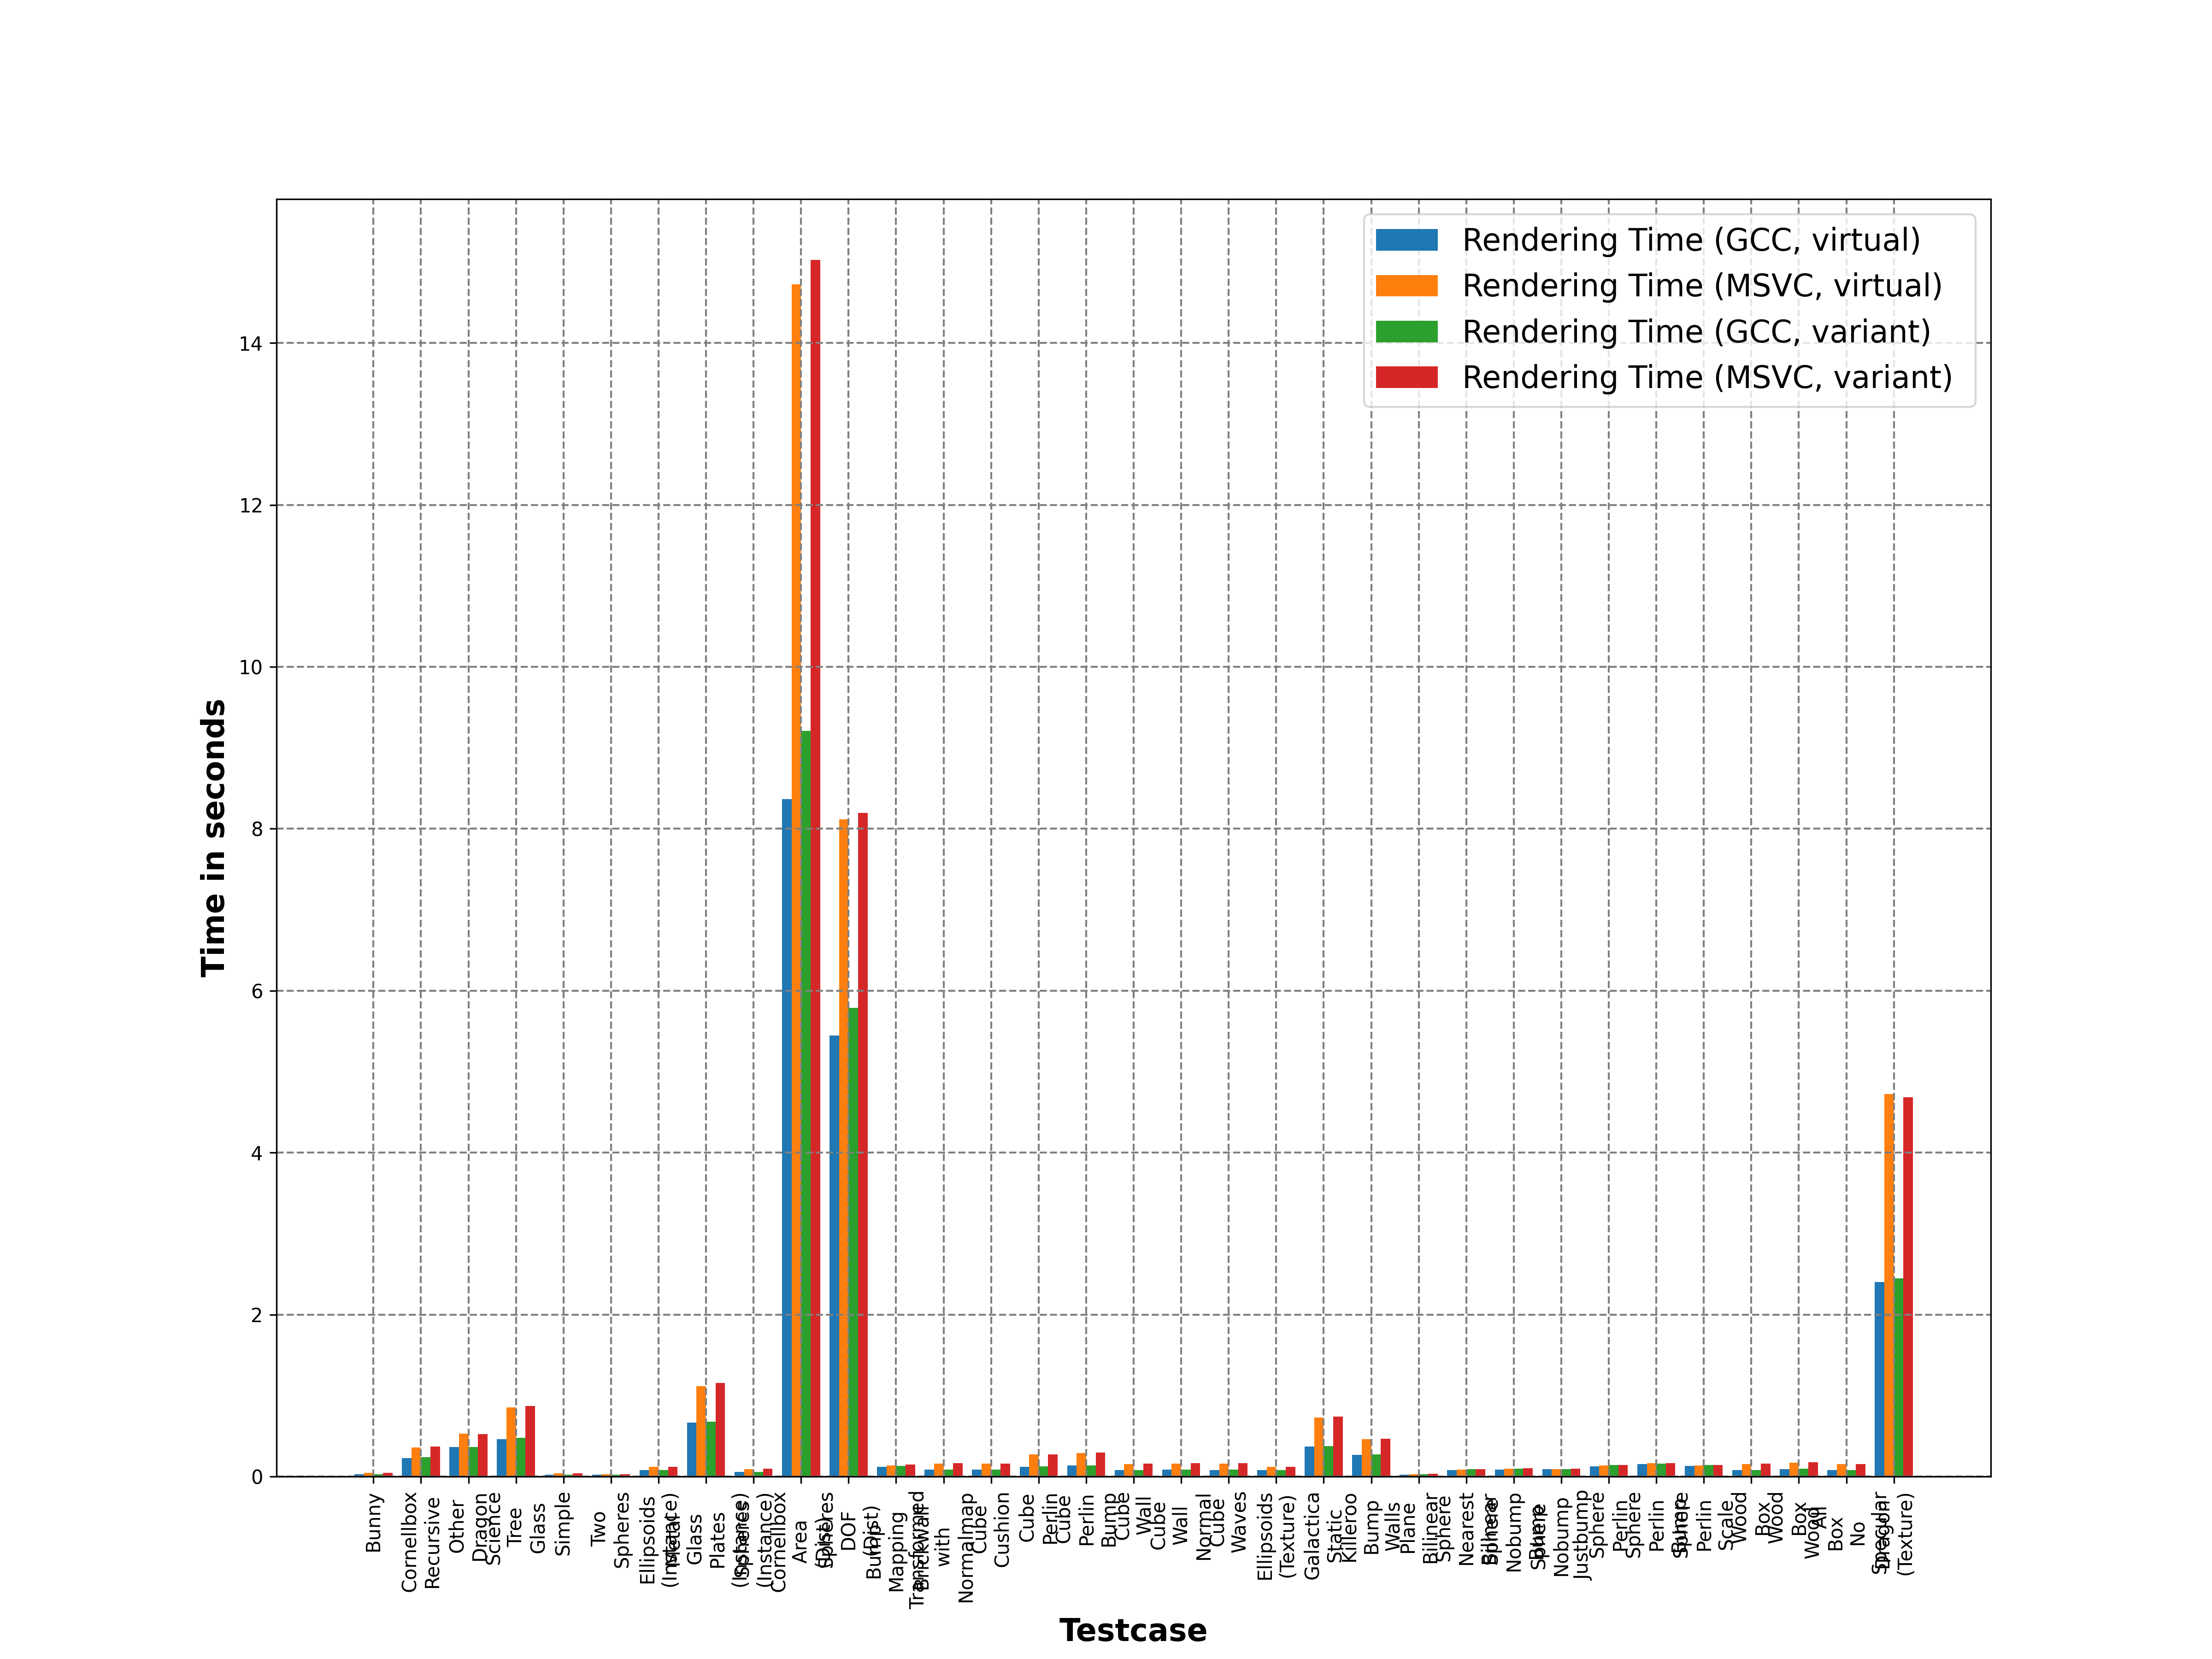Select 'Rendering Time (MSVC, virtual)' legend label
This screenshot has width=2212, height=1659.
coord(1702,286)
